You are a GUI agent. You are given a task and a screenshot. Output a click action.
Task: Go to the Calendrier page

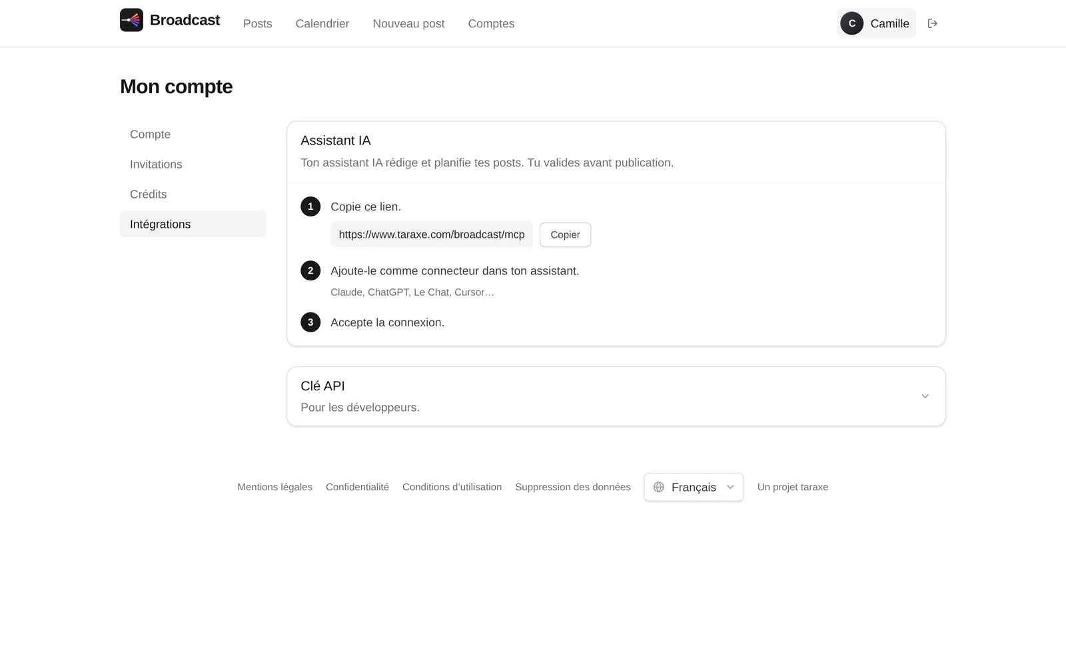322,23
